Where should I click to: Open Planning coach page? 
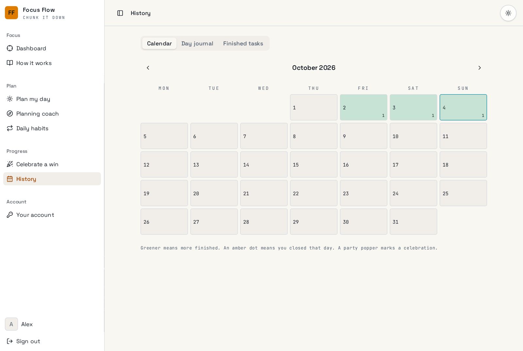[x=52, y=114]
